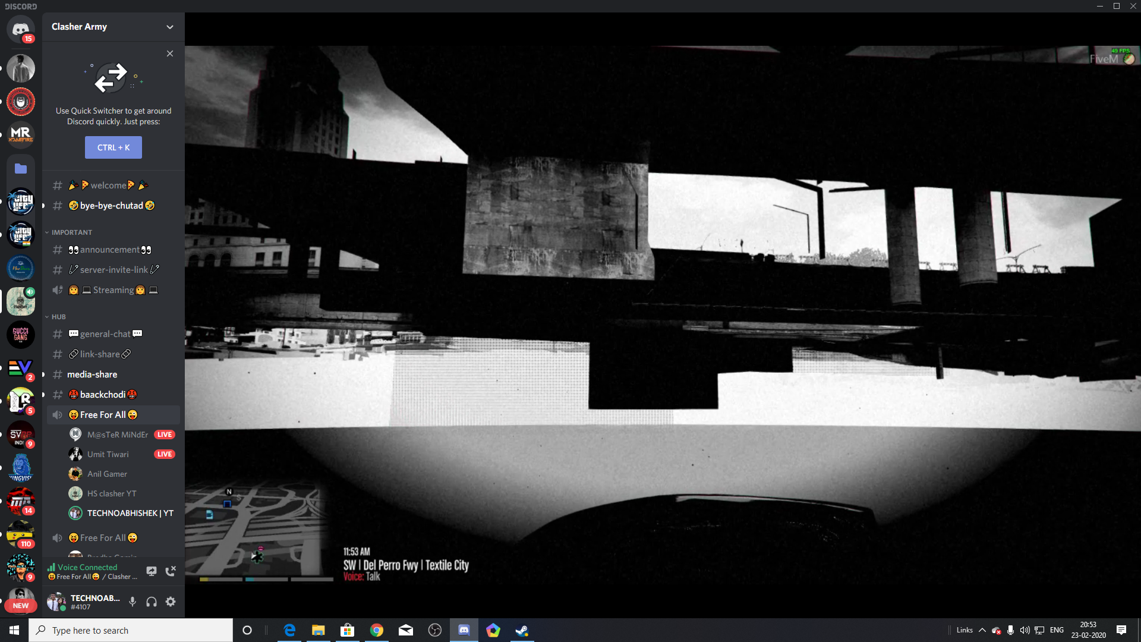1141x642 pixels.
Task: Click the ENG language indicator
Action: (1056, 630)
